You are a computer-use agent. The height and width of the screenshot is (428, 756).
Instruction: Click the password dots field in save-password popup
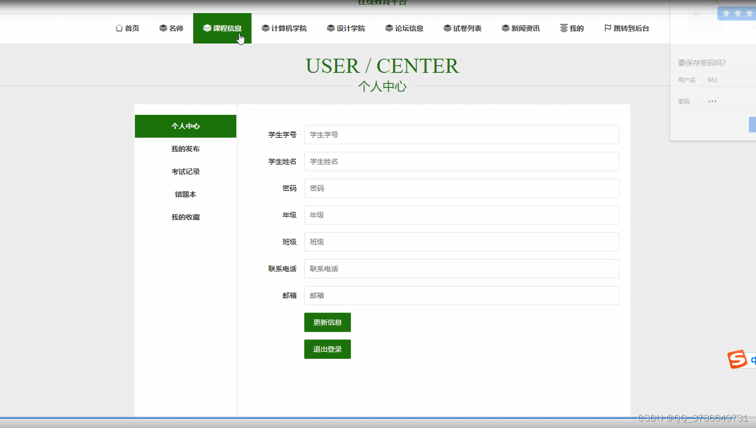pyautogui.click(x=730, y=101)
